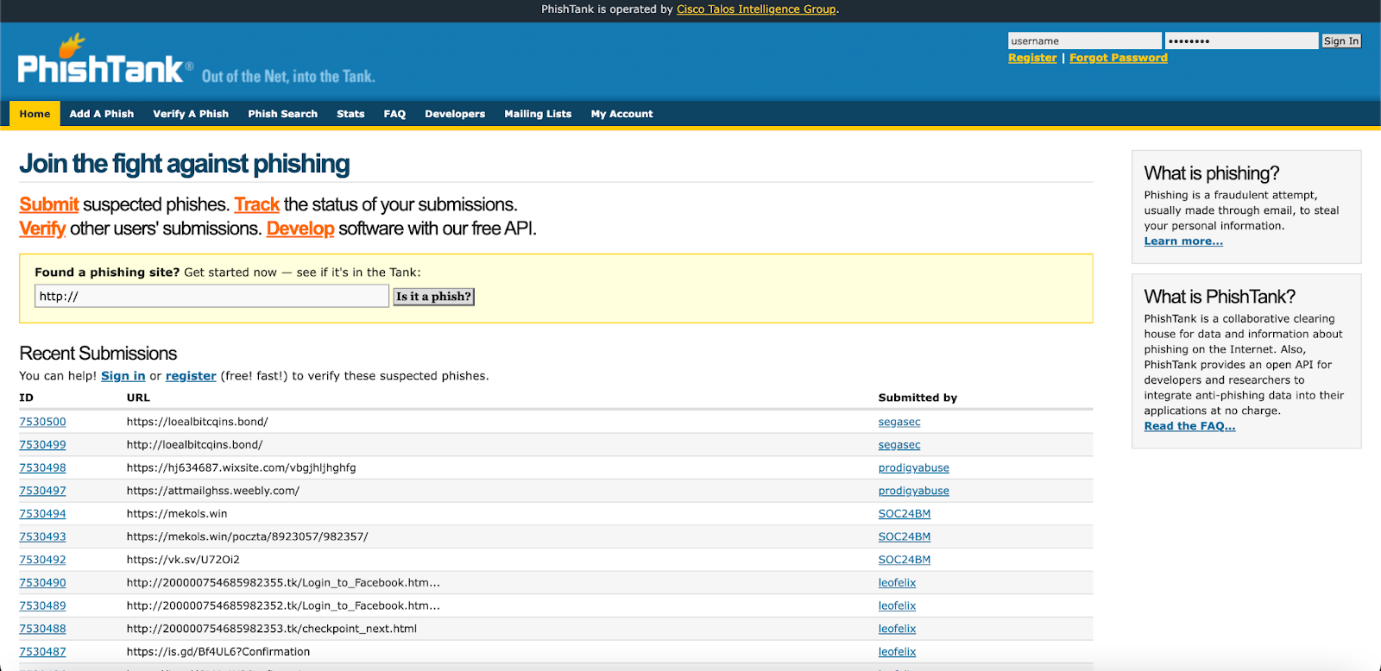Click the Sign In button
The height and width of the screenshot is (671, 1381).
[x=1341, y=41]
